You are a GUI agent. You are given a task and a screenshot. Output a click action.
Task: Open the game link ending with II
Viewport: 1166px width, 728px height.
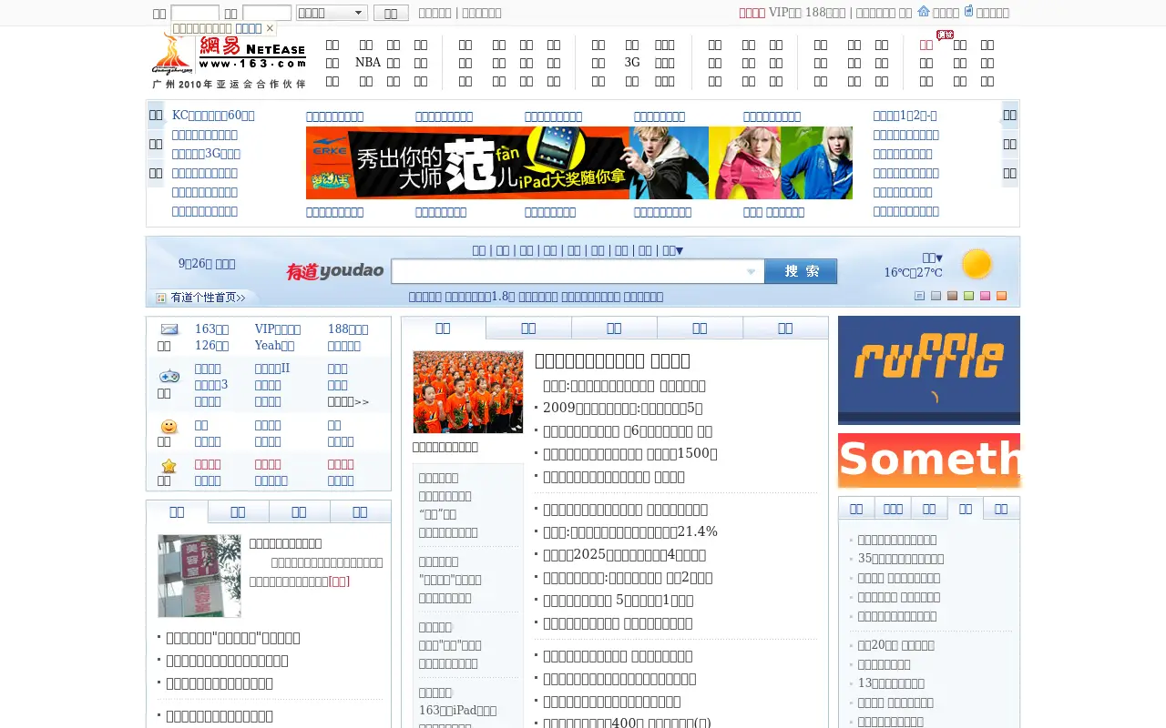coord(271,369)
